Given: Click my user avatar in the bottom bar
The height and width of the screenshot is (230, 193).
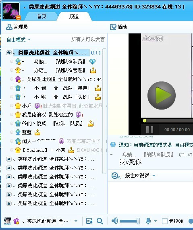Looking at the screenshot, I should tap(8, 221).
